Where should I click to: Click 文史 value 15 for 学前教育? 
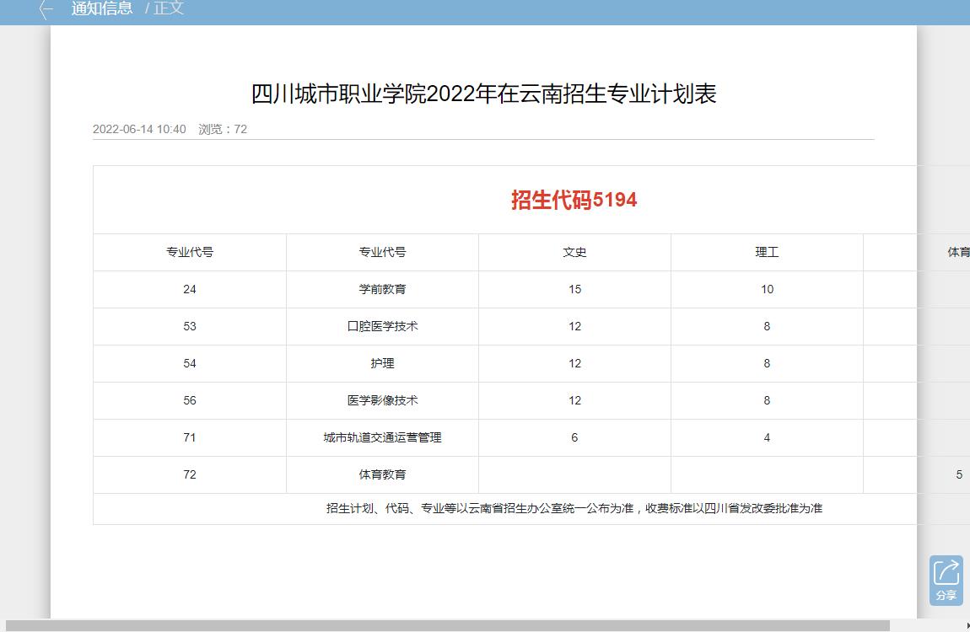point(574,289)
